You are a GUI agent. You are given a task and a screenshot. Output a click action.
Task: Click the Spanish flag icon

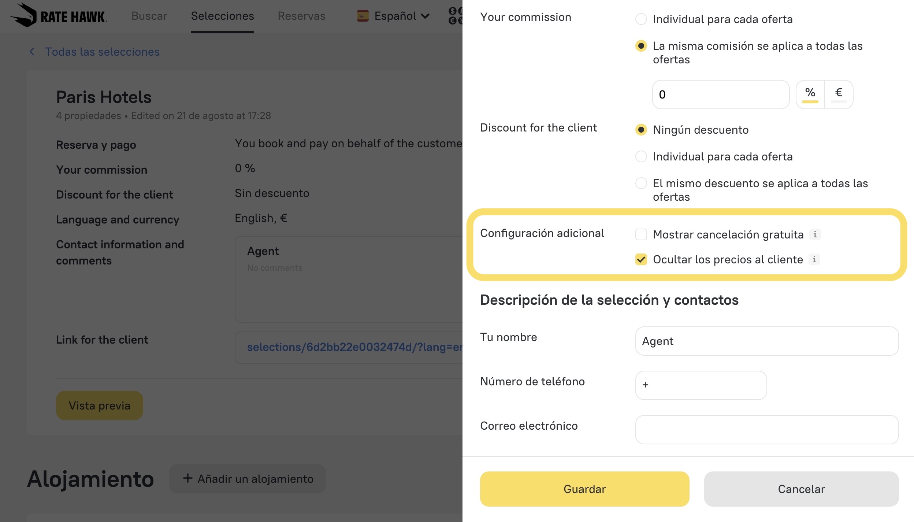pos(363,16)
